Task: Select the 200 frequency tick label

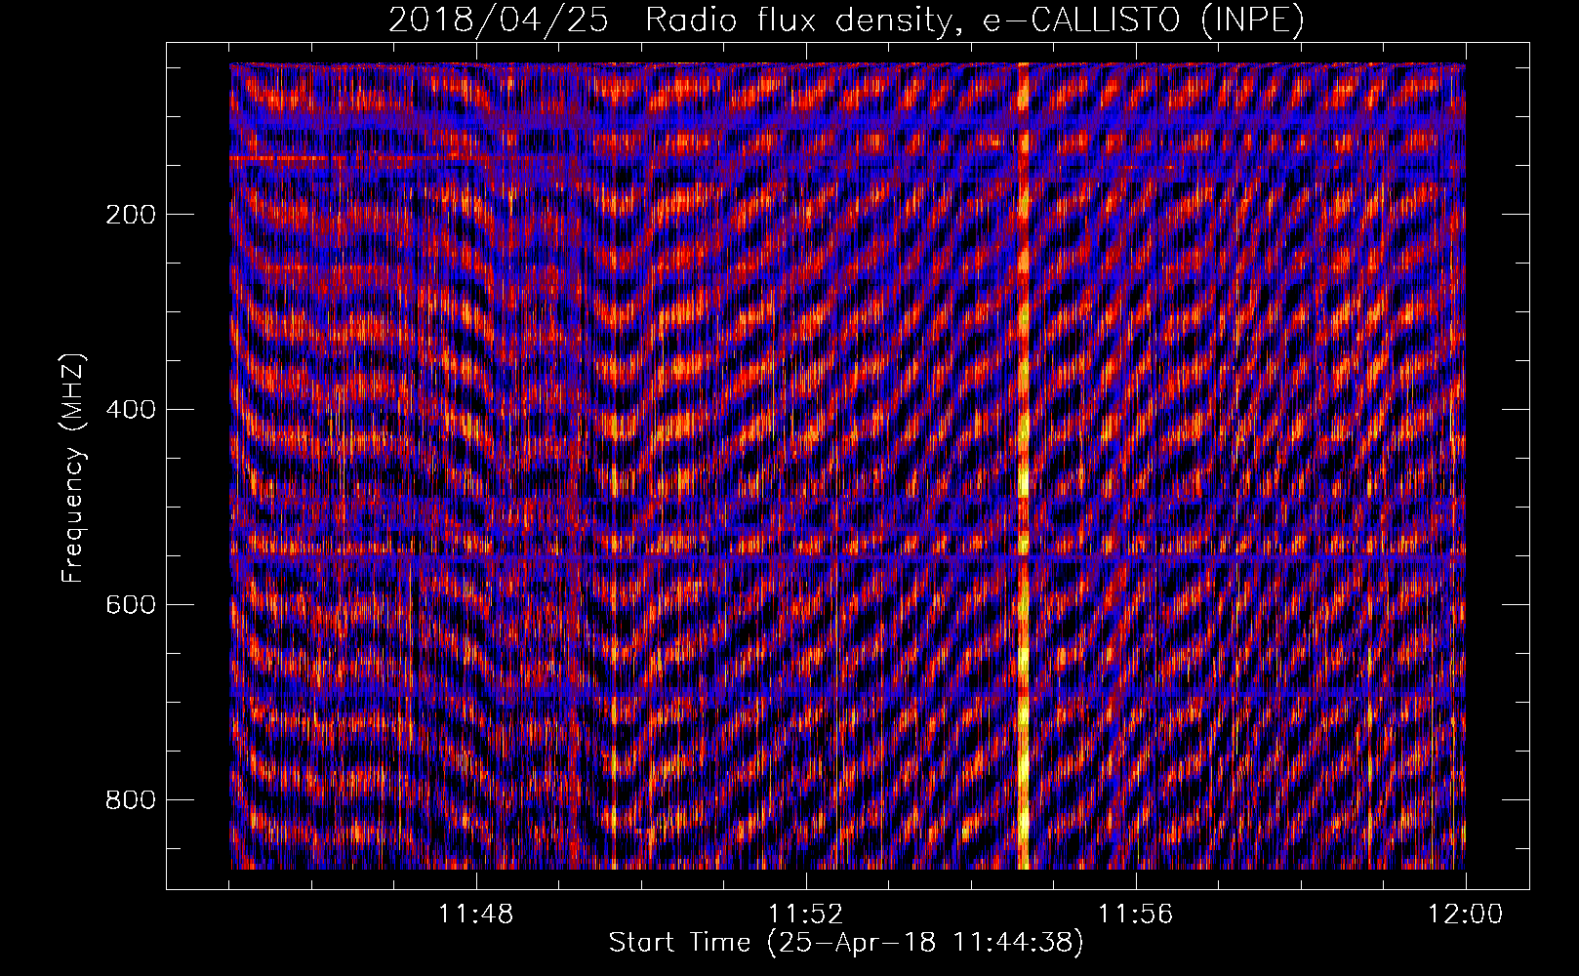Action: click(130, 215)
